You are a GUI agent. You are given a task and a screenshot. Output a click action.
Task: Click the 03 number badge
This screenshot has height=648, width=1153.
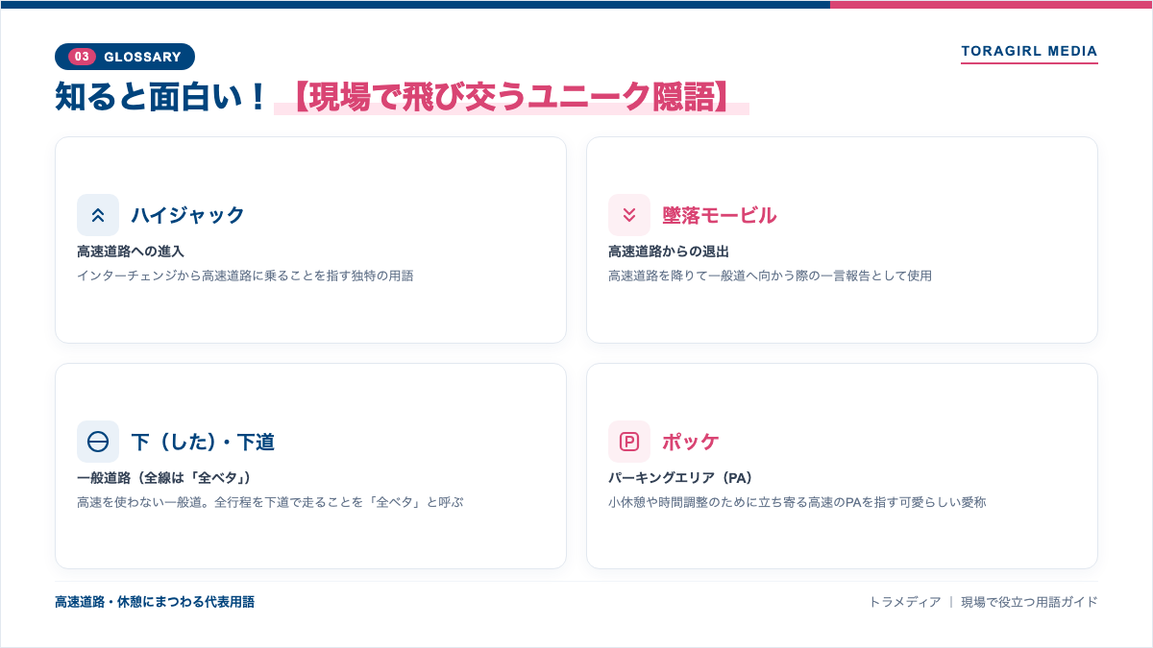(x=83, y=57)
